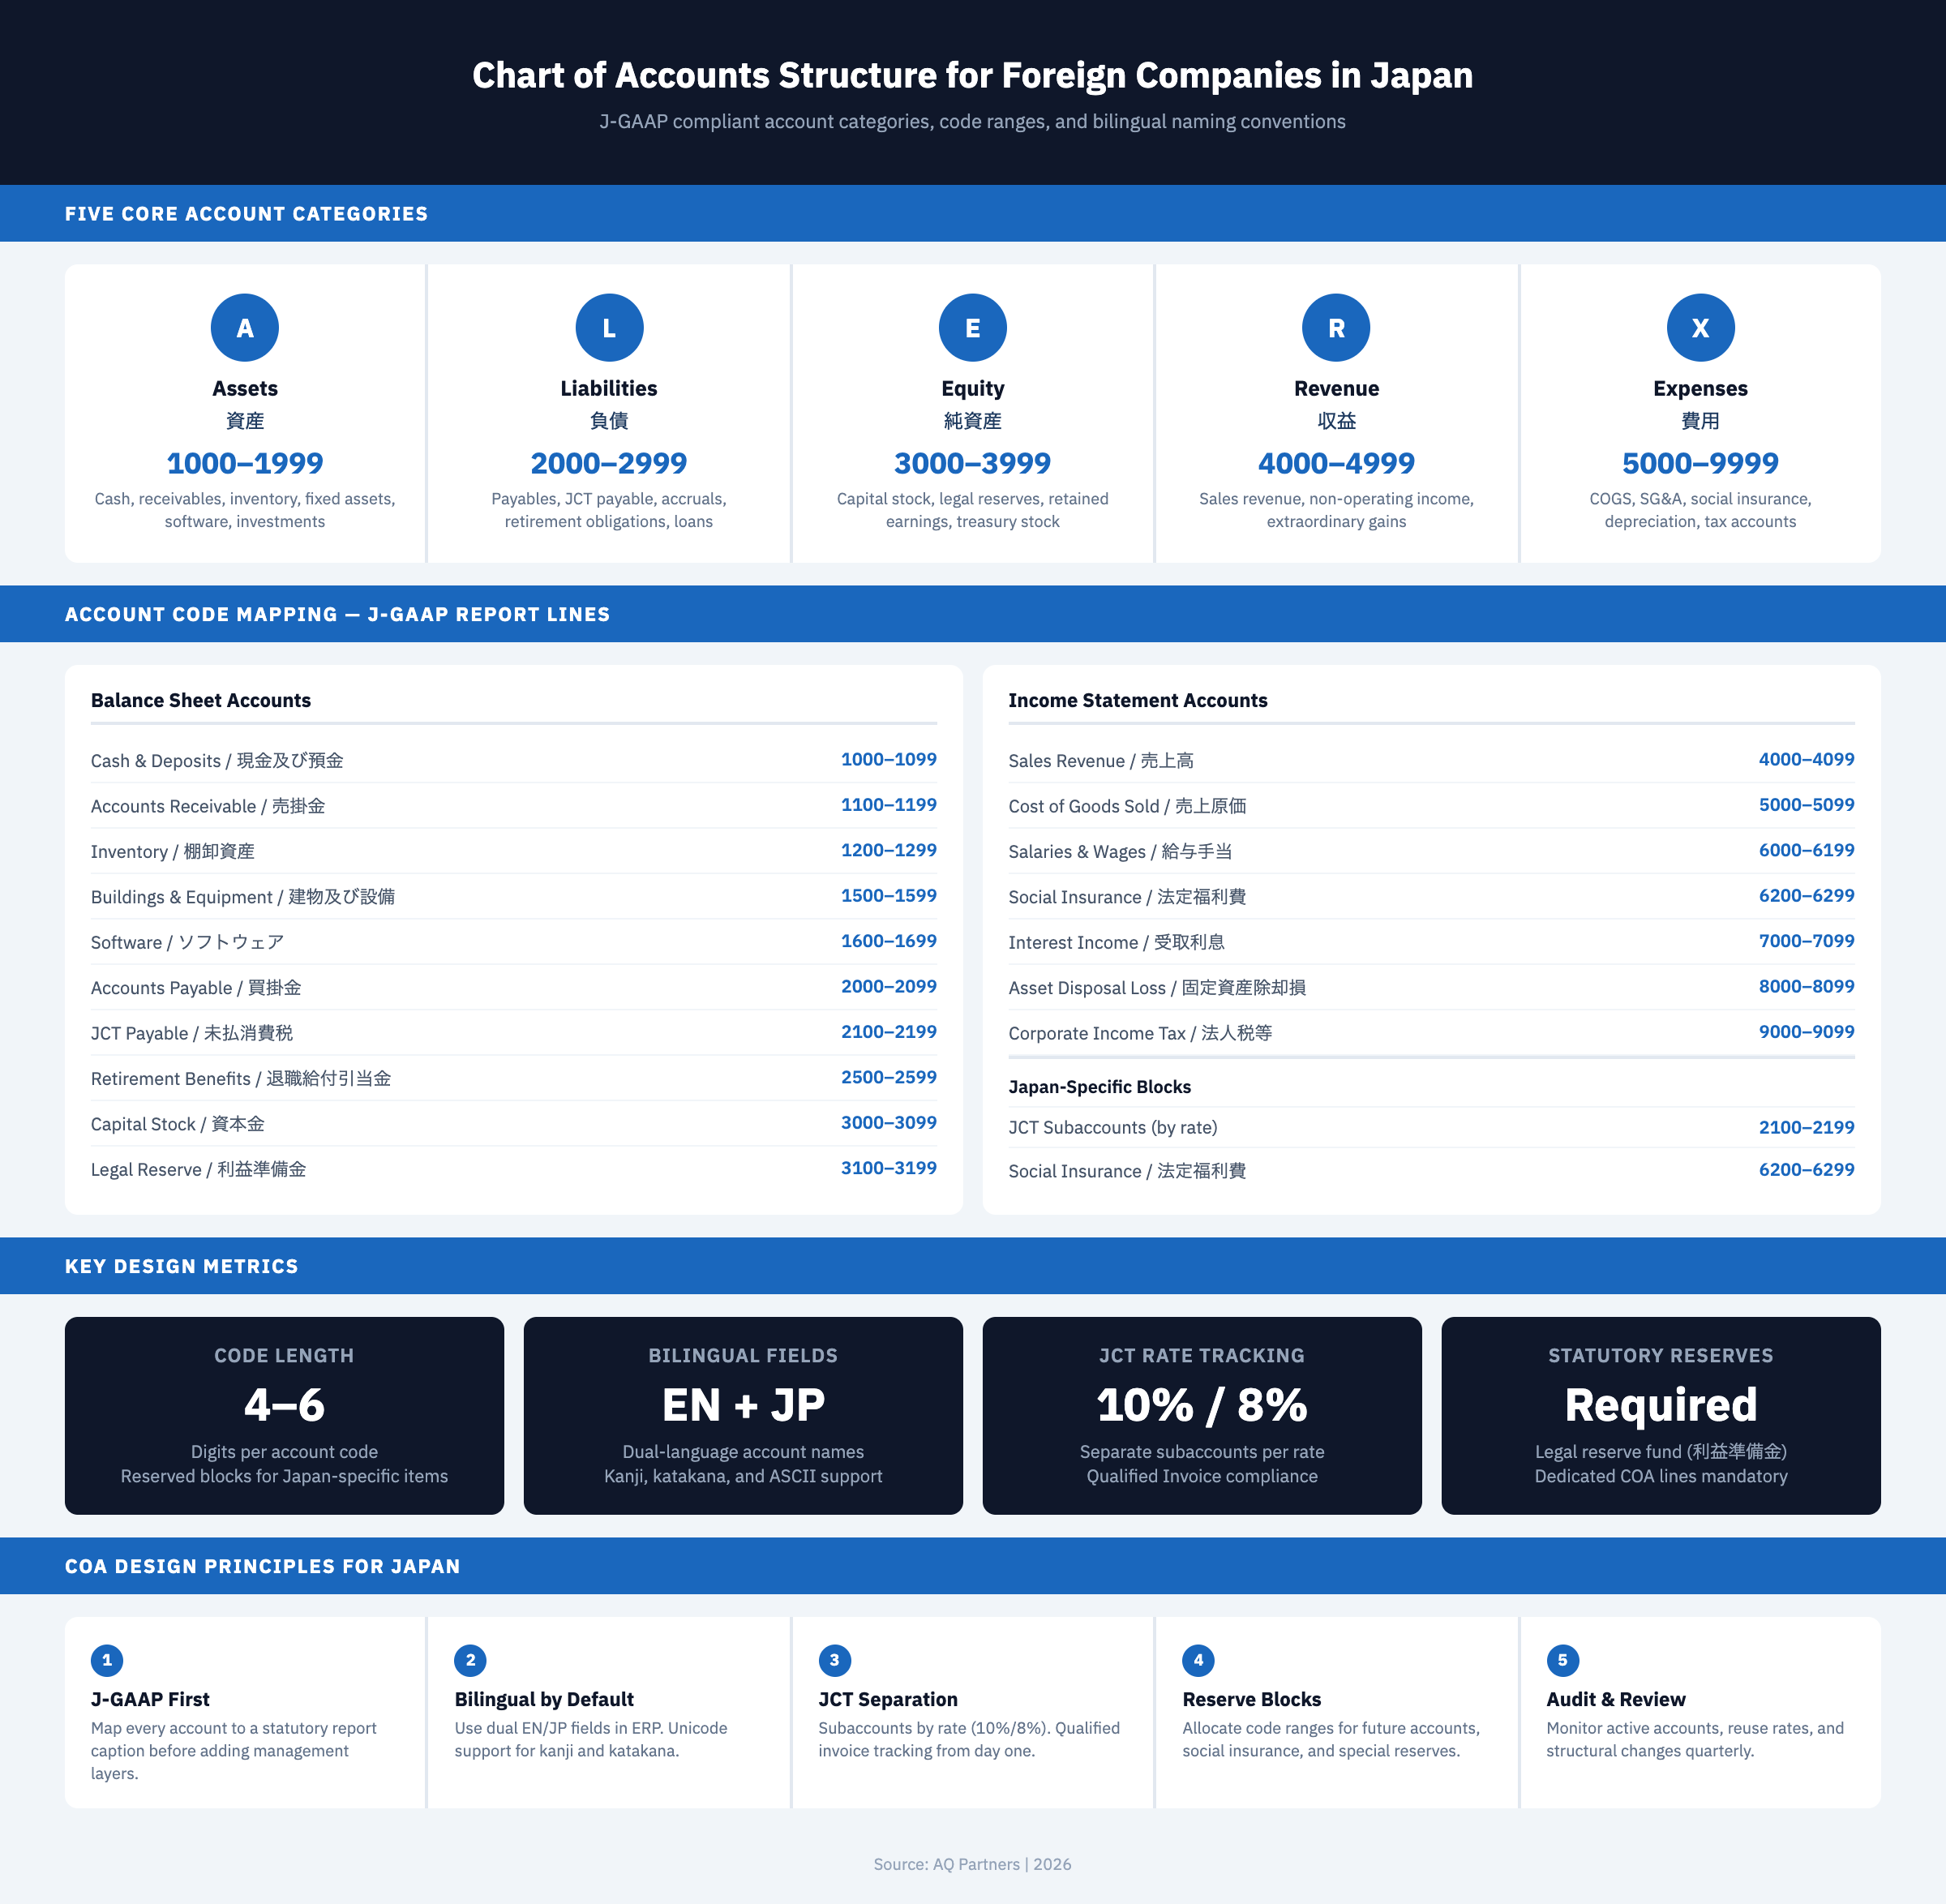1946x1904 pixels.
Task: Click the Source: AQ Partners 2026 footer text
Action: [972, 1864]
